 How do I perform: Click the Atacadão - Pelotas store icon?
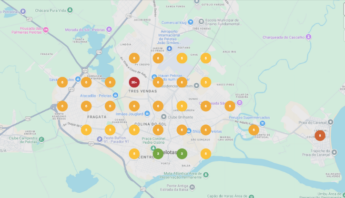pos(115,95)
